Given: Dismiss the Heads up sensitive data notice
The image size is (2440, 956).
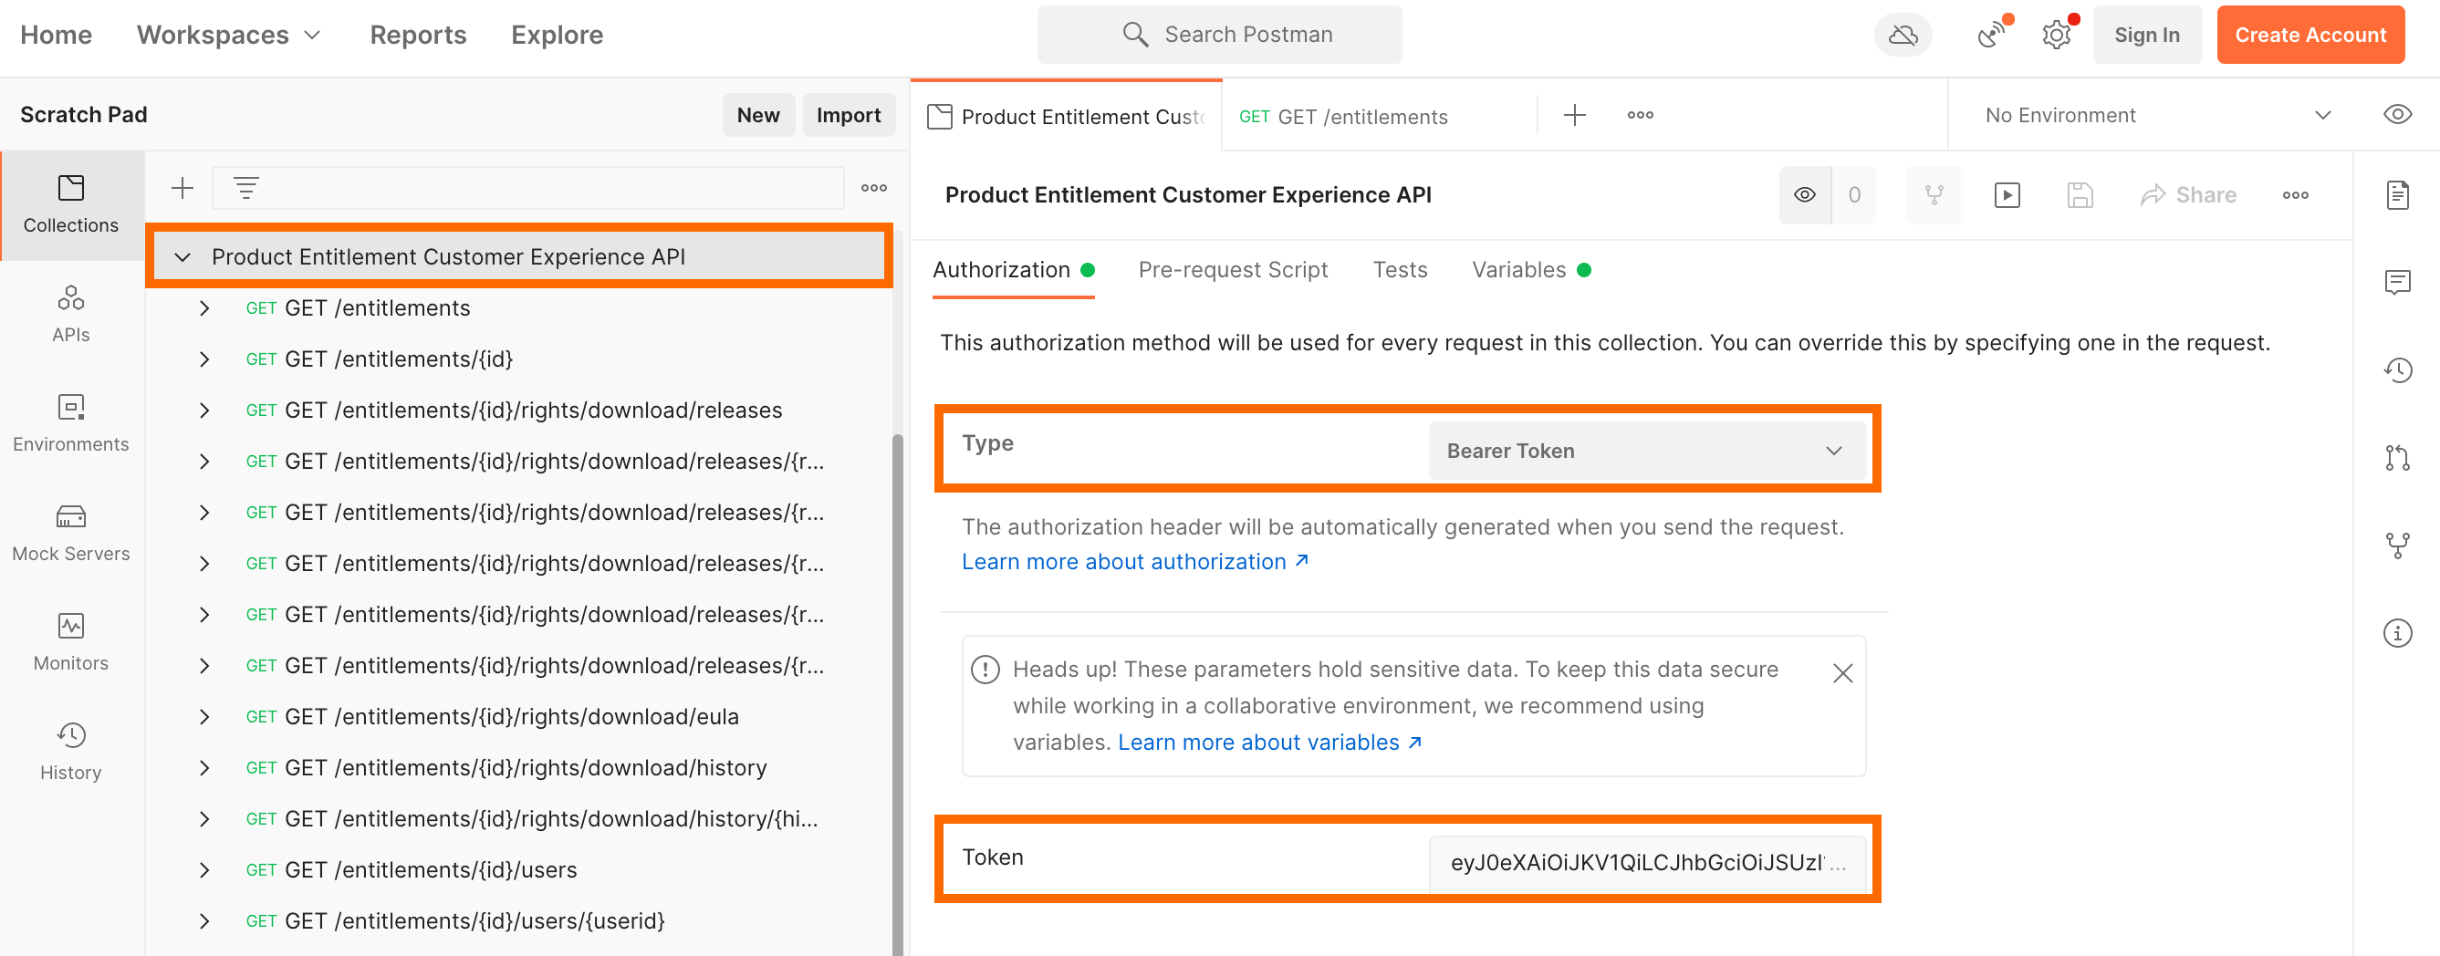Looking at the screenshot, I should (1841, 673).
